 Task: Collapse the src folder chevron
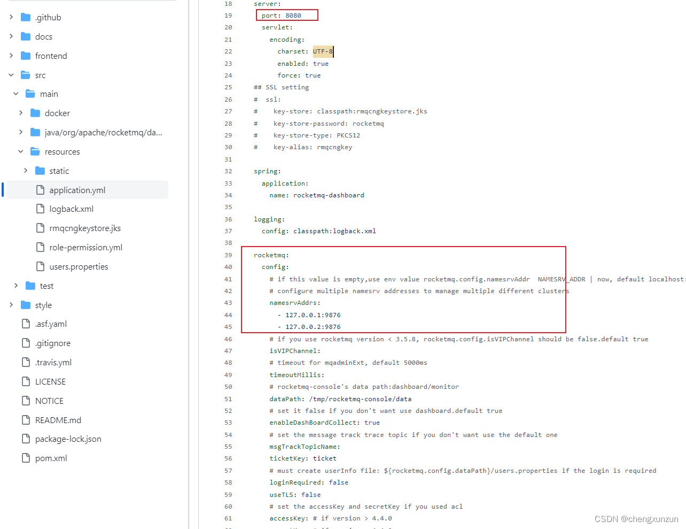coord(11,75)
